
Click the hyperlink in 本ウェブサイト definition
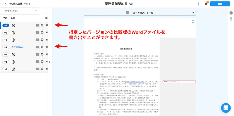click(135, 82)
